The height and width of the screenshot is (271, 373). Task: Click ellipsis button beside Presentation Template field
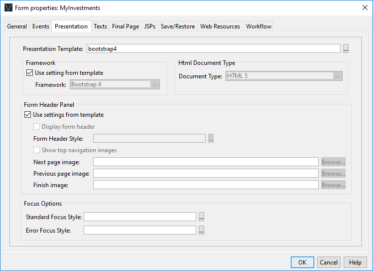346,49
